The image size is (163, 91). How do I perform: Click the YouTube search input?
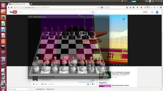60,12
